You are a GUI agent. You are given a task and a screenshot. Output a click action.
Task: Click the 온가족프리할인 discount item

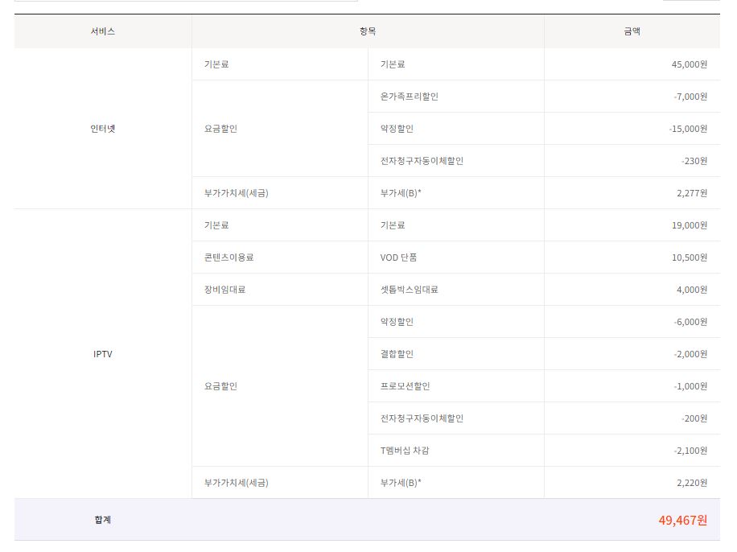(409, 97)
